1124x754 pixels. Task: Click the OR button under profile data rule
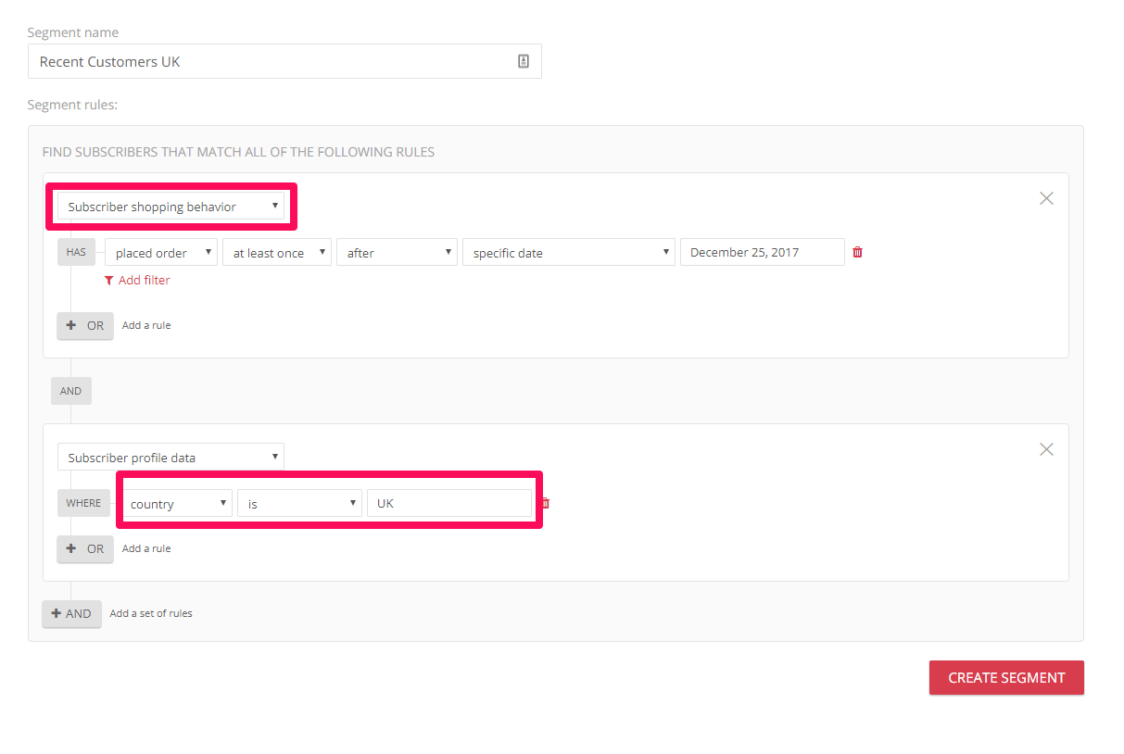pos(85,548)
